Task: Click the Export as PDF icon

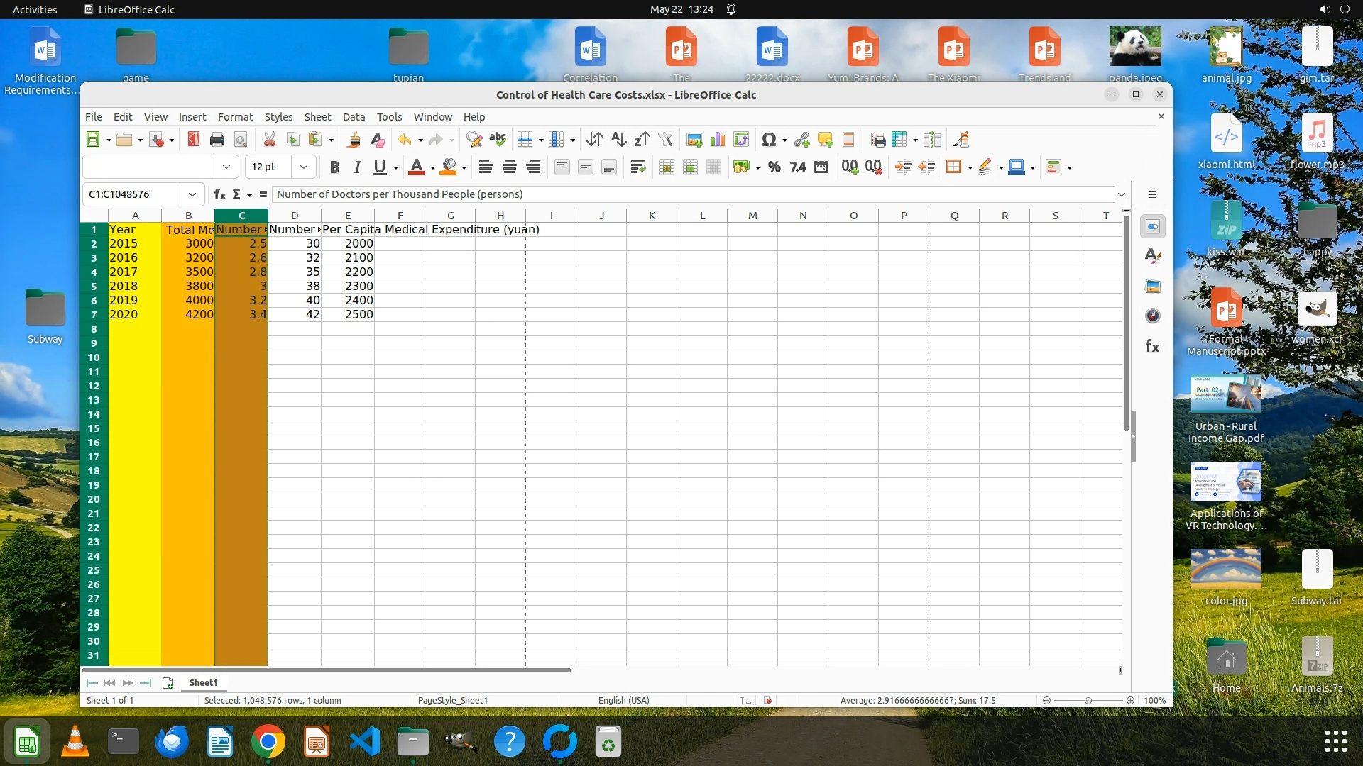Action: (x=193, y=140)
